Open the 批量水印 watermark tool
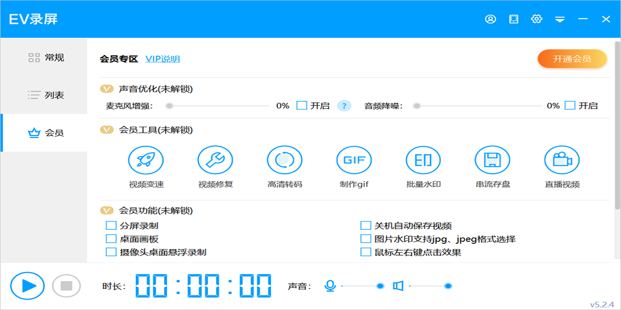 coord(423,160)
